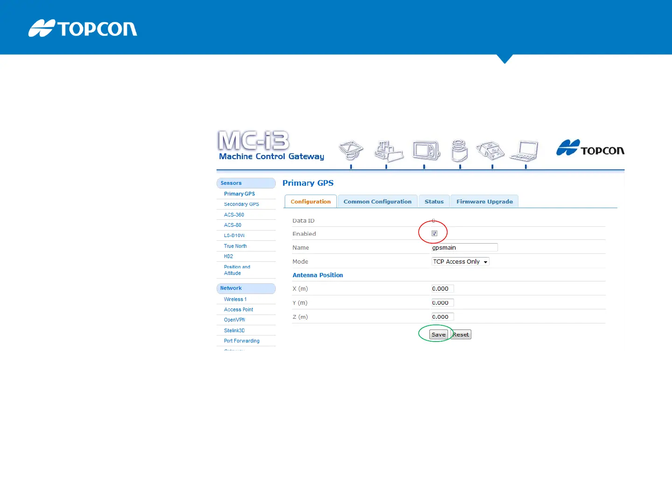Open the Common Configuration tab

[378, 202]
